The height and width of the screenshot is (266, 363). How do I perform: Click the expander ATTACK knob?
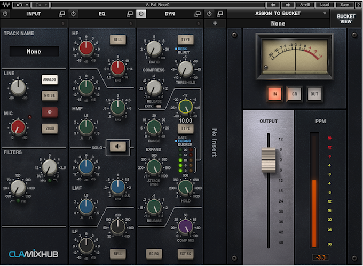click(x=154, y=167)
